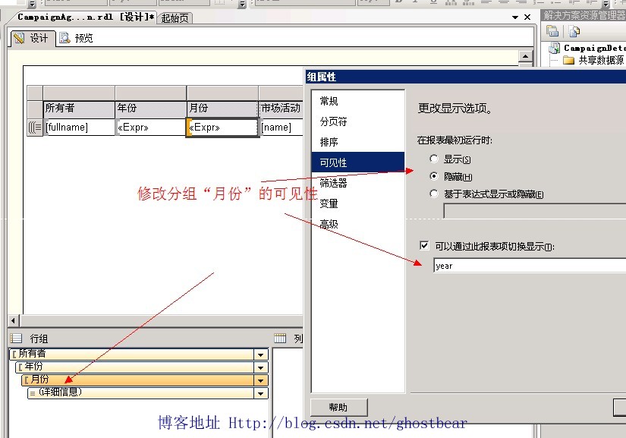Choose the 显示(S) radio option
Image resolution: width=626 pixels, height=438 pixels.
tap(434, 159)
